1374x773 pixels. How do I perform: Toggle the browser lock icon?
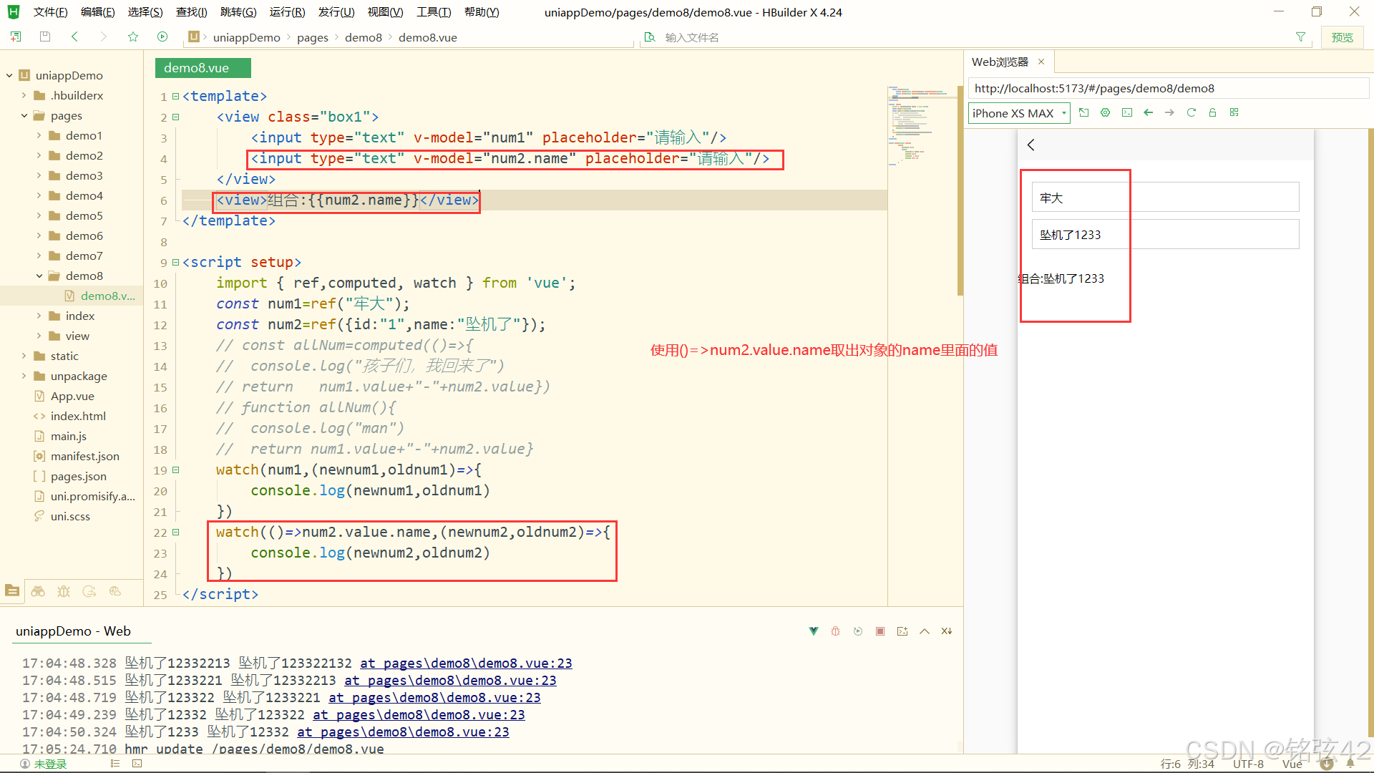point(1212,113)
